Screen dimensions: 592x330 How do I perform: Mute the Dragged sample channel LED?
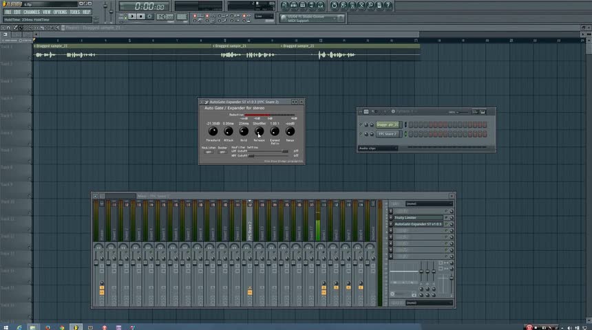click(361, 125)
